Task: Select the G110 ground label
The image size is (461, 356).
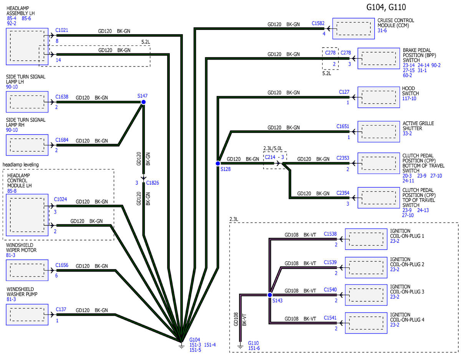Action: coord(253,343)
